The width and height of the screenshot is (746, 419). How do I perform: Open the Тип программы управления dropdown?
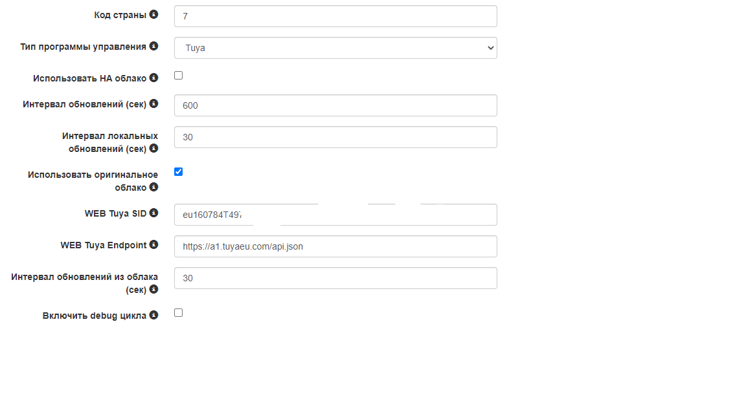335,48
